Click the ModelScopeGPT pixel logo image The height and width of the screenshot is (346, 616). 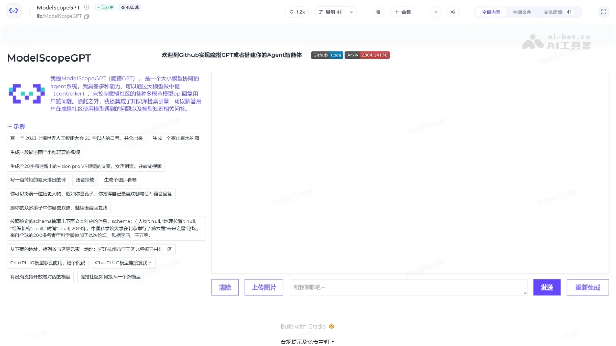tap(27, 93)
